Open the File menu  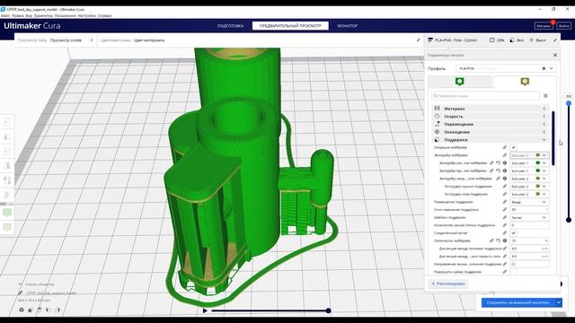pyautogui.click(x=5, y=16)
